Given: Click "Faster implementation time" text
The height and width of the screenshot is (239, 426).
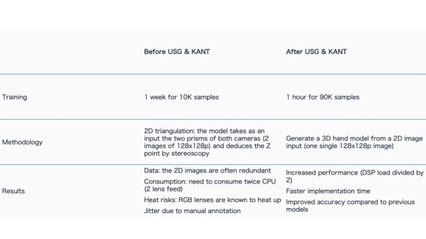Looking at the screenshot, I should pos(328,191).
